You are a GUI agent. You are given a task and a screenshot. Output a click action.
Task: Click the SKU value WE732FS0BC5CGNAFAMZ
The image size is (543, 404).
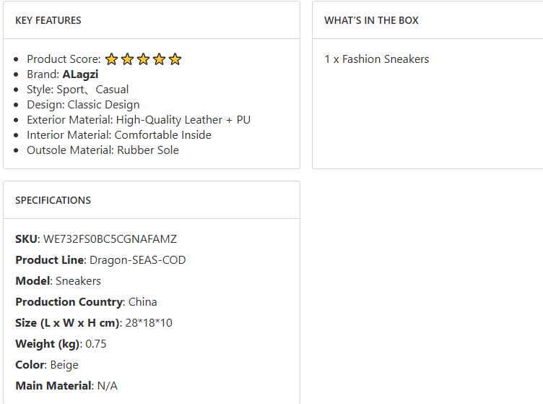coord(110,239)
